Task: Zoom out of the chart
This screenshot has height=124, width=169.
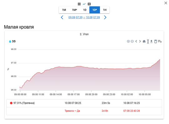Action: point(132,41)
